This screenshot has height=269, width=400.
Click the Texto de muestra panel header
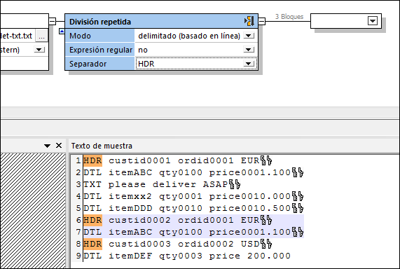pos(102,146)
